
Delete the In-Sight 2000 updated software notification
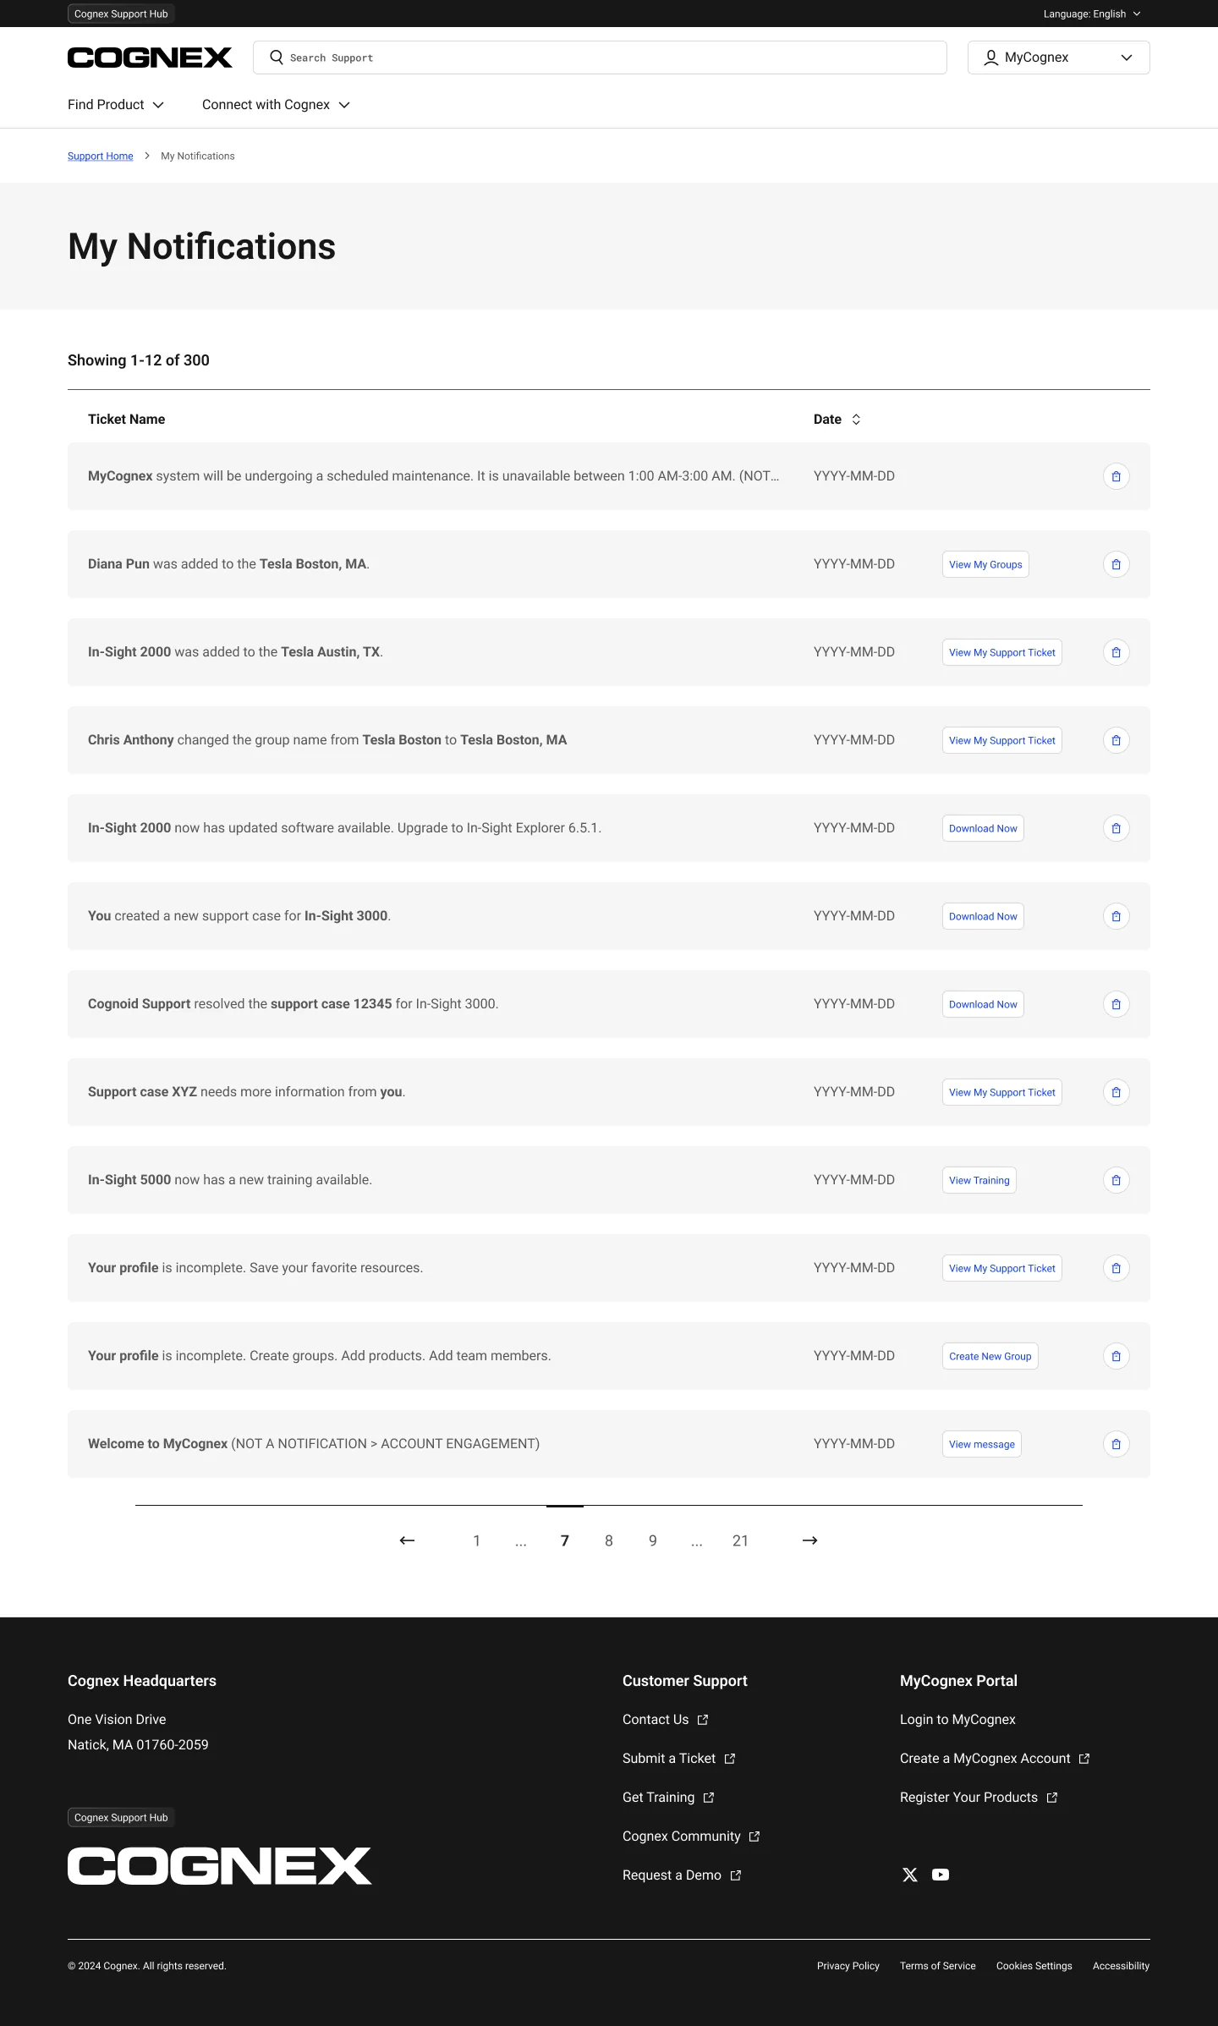(x=1116, y=828)
